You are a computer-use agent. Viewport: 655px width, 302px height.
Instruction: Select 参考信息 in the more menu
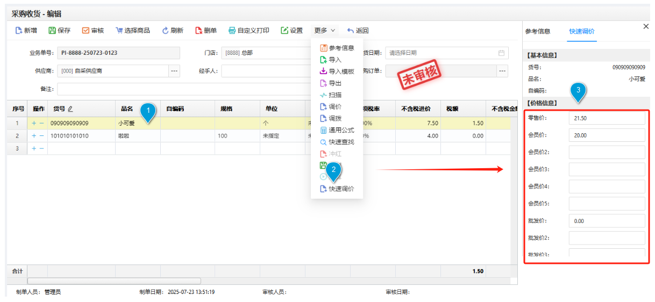click(x=337, y=48)
